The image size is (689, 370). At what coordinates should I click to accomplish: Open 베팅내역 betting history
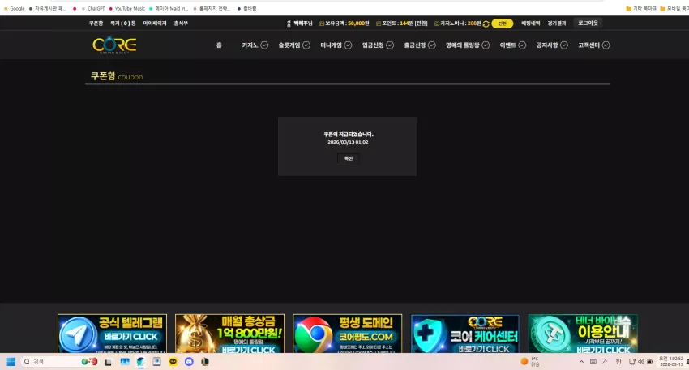pyautogui.click(x=530, y=23)
